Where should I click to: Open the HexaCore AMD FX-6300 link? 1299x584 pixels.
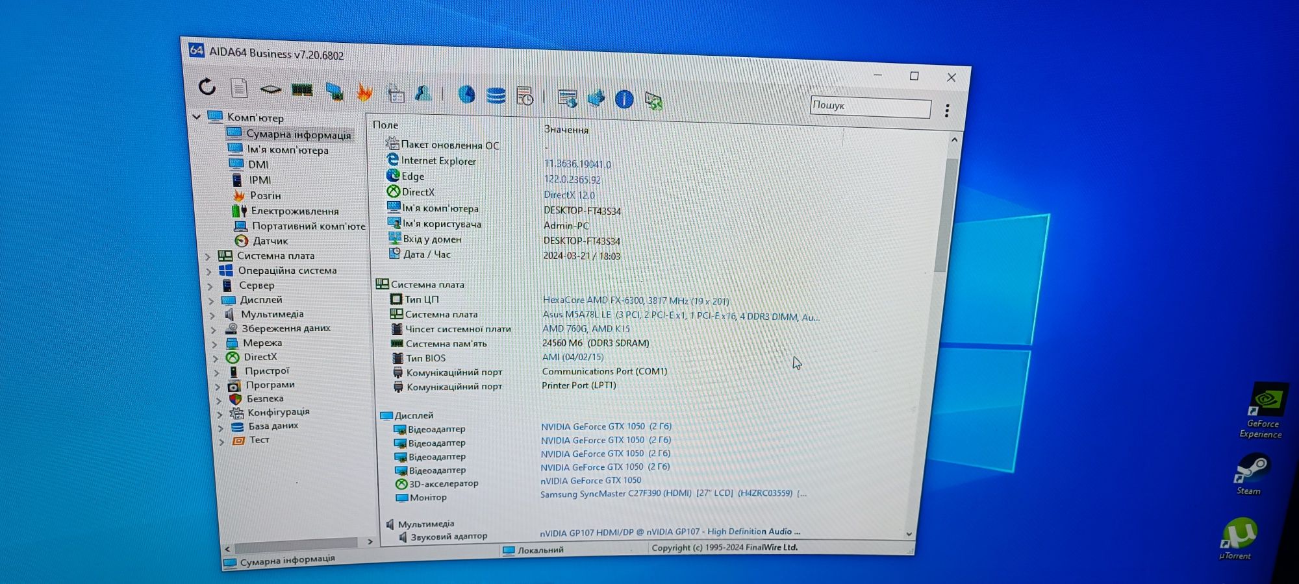[636, 300]
